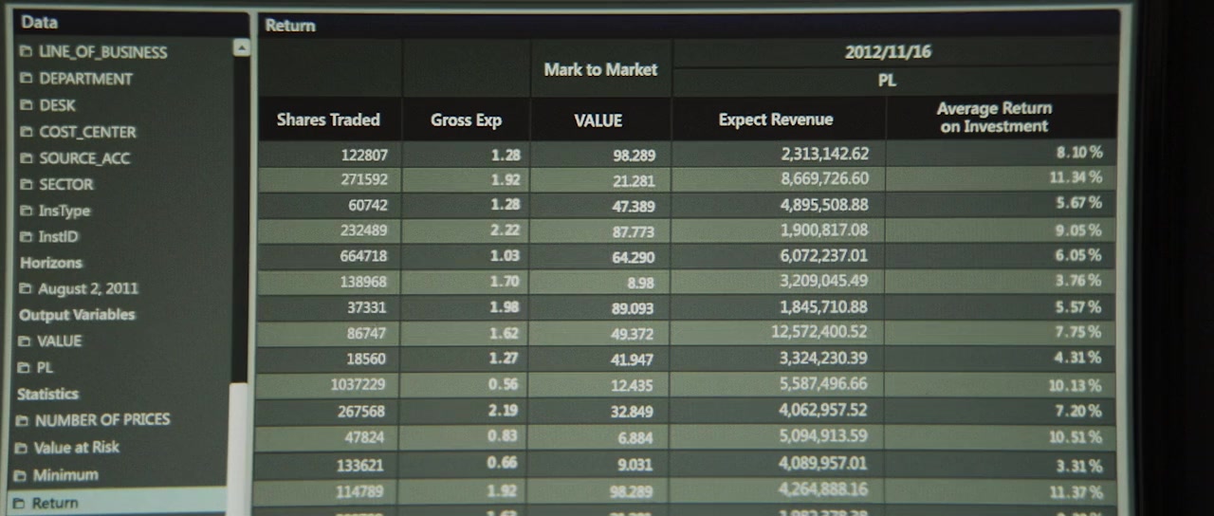
Task: Click the folder icon beside LINE_OF_BUSINESS
Action: point(26,52)
